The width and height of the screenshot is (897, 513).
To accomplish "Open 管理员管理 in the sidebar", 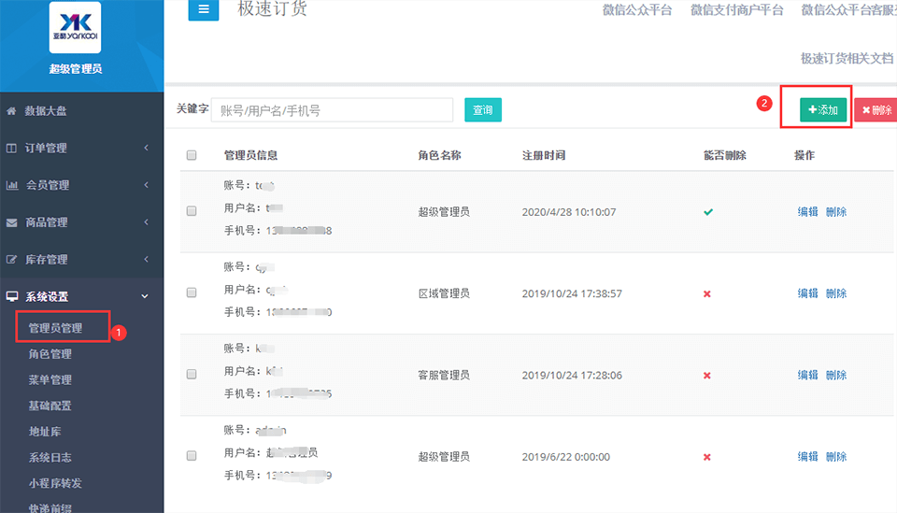I will (55, 328).
